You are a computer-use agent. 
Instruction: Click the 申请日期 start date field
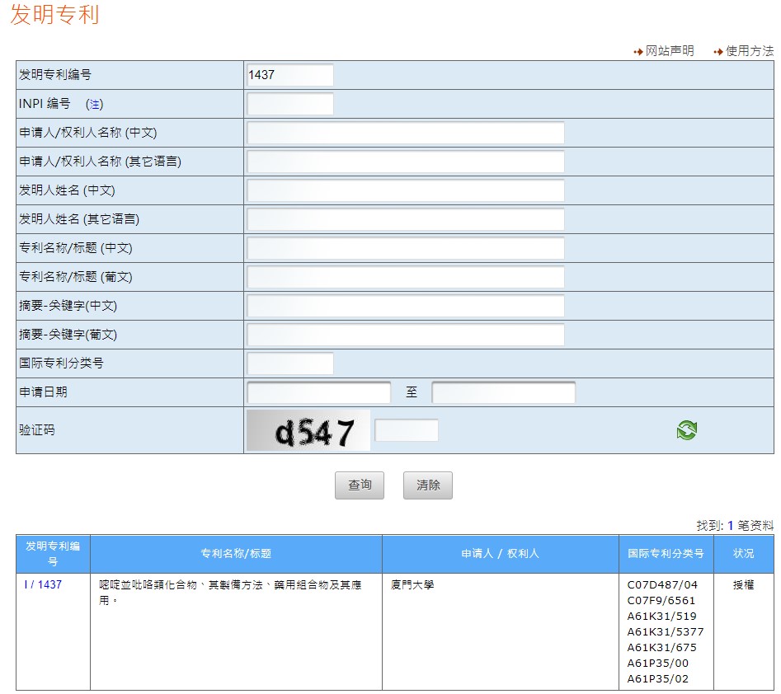(x=319, y=392)
